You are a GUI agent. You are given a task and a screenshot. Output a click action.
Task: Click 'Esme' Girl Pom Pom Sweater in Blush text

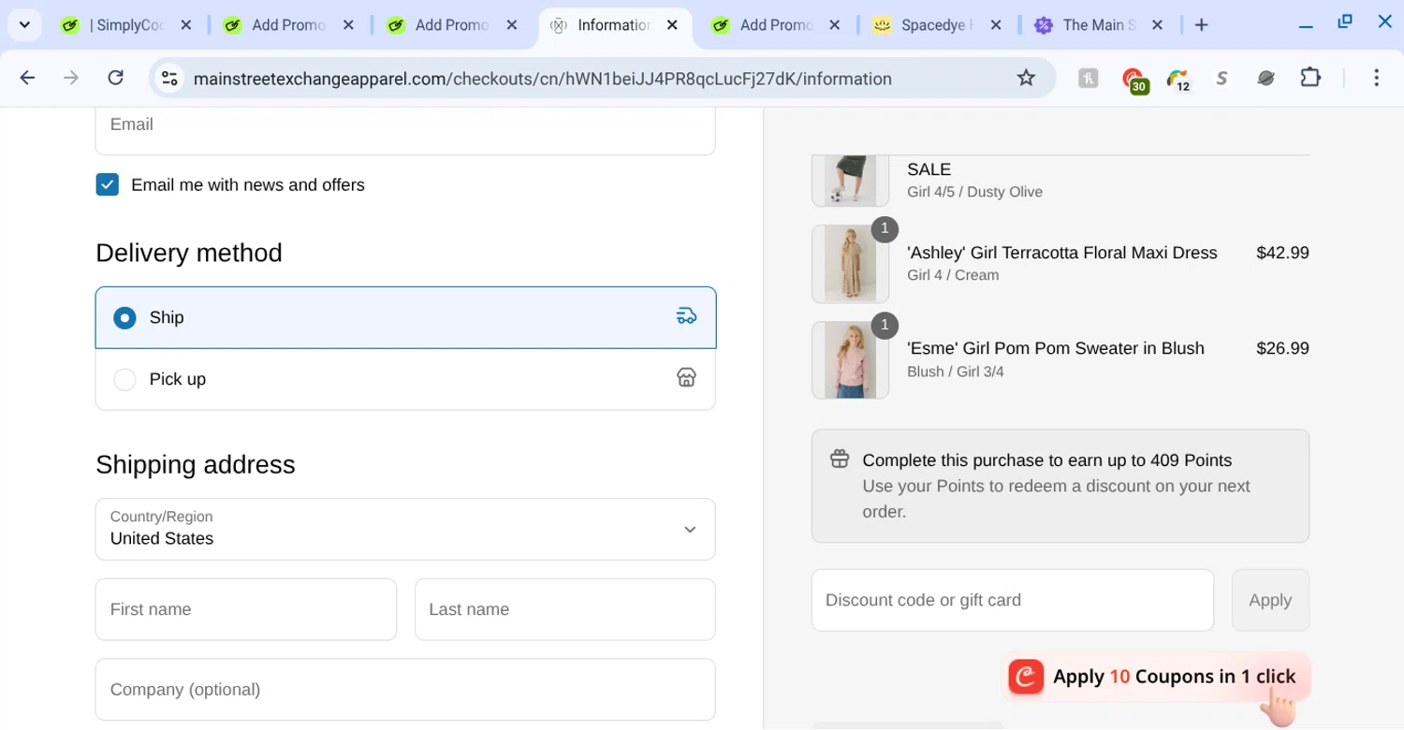click(x=1056, y=348)
